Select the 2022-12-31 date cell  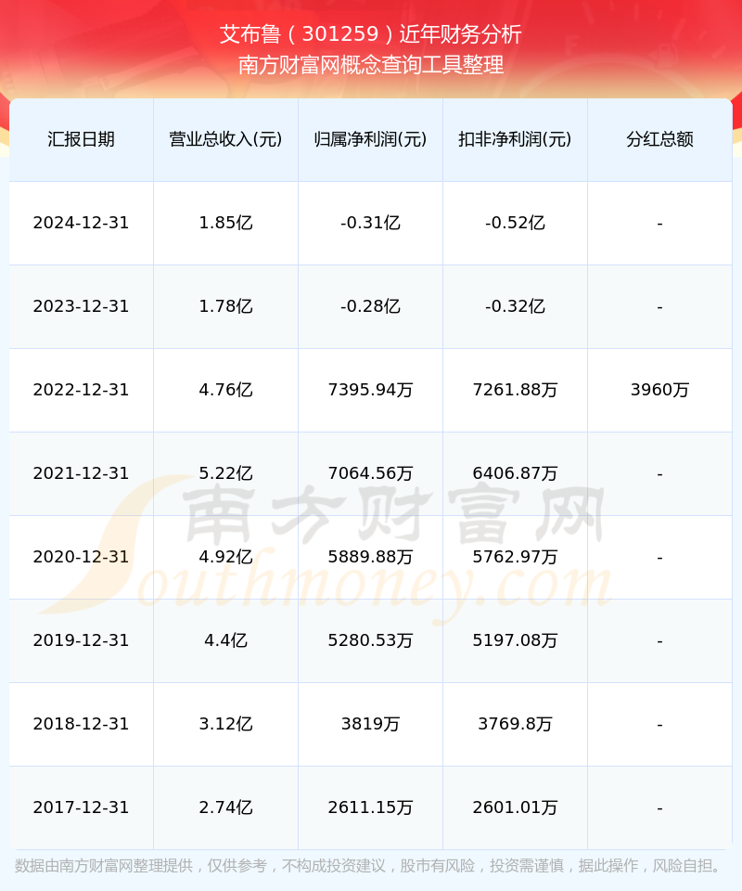click(82, 390)
